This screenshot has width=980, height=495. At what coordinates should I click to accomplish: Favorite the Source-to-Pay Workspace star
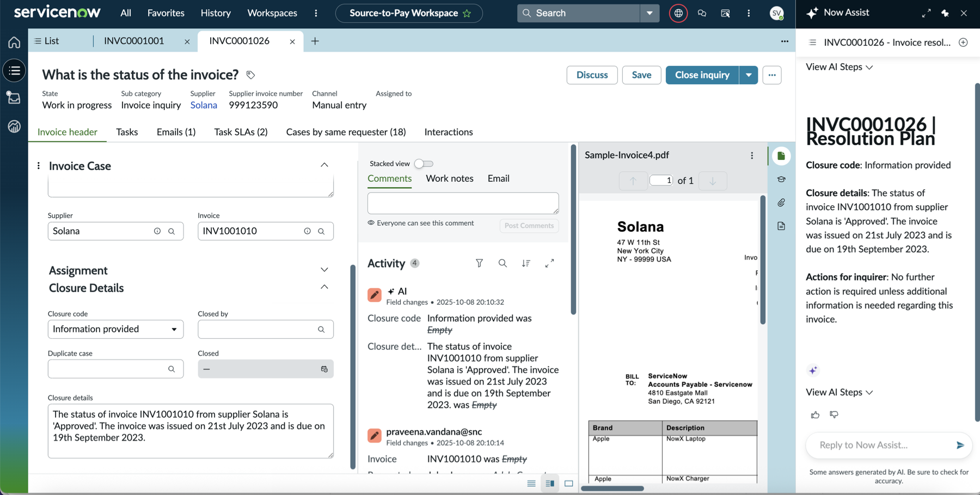tap(467, 13)
